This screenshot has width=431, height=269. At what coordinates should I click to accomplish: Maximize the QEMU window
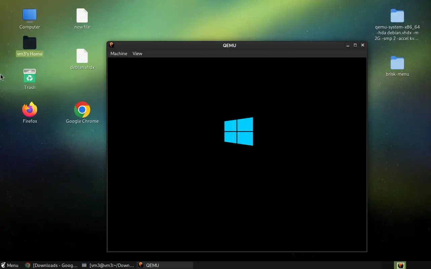tap(355, 45)
